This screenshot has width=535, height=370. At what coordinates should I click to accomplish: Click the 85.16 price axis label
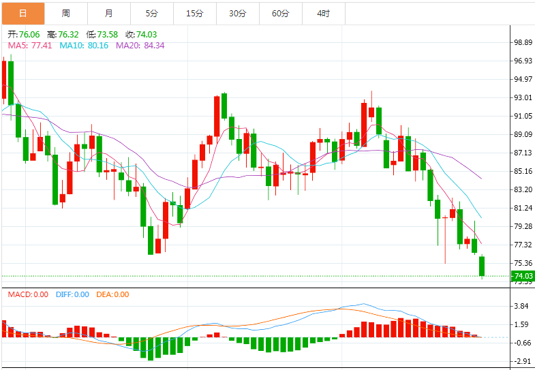pyautogui.click(x=523, y=171)
